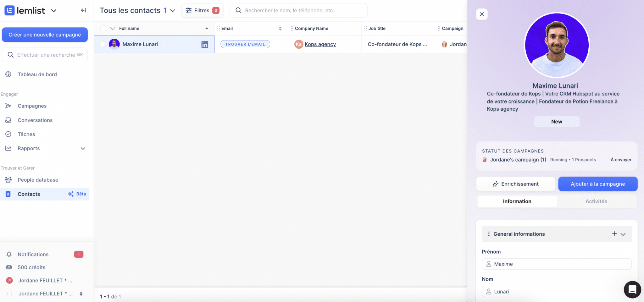Focus the contact search input field
Screen dimensions: 644x302
(x=299, y=10)
